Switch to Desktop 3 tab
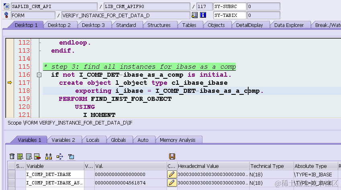The height and width of the screenshot is (190, 341). click(x=93, y=25)
